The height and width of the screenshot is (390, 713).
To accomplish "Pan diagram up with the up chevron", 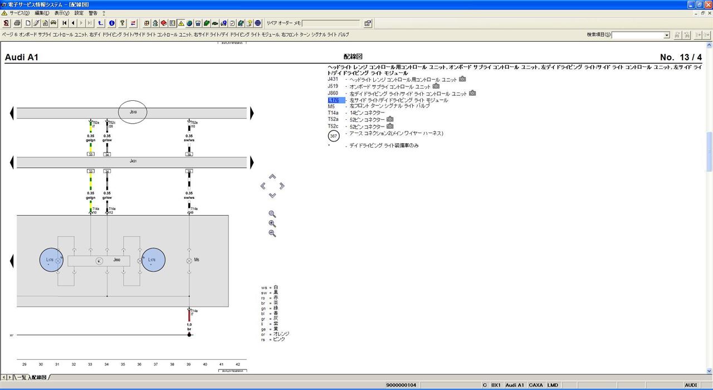I will 272,177.
